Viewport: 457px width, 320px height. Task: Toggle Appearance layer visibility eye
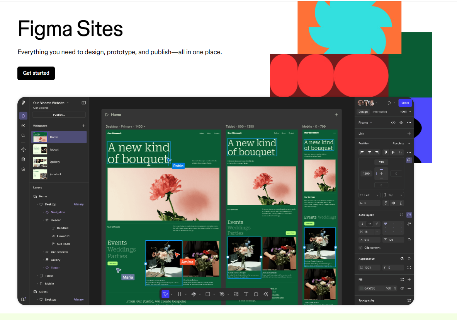402,259
